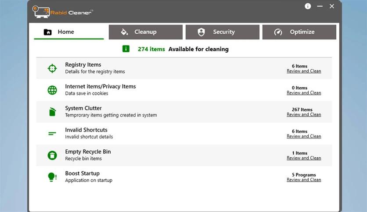Click the Rabid Cleaner logo icon

point(41,12)
